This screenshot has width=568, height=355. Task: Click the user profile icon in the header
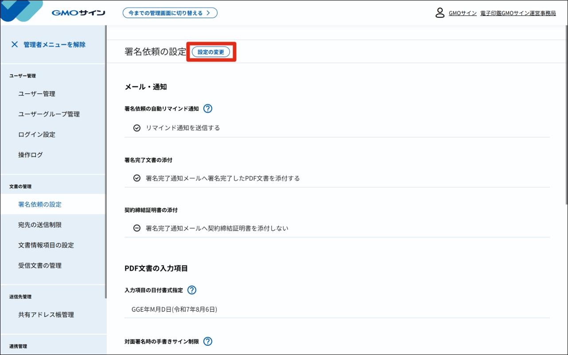click(440, 13)
